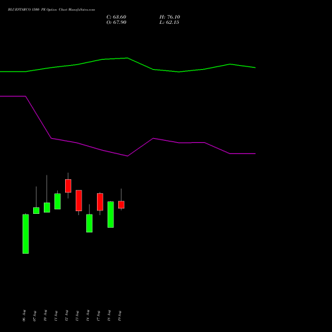Click the long red candle for 13 Aug
The height and width of the screenshot is (332, 332).
pos(79,201)
